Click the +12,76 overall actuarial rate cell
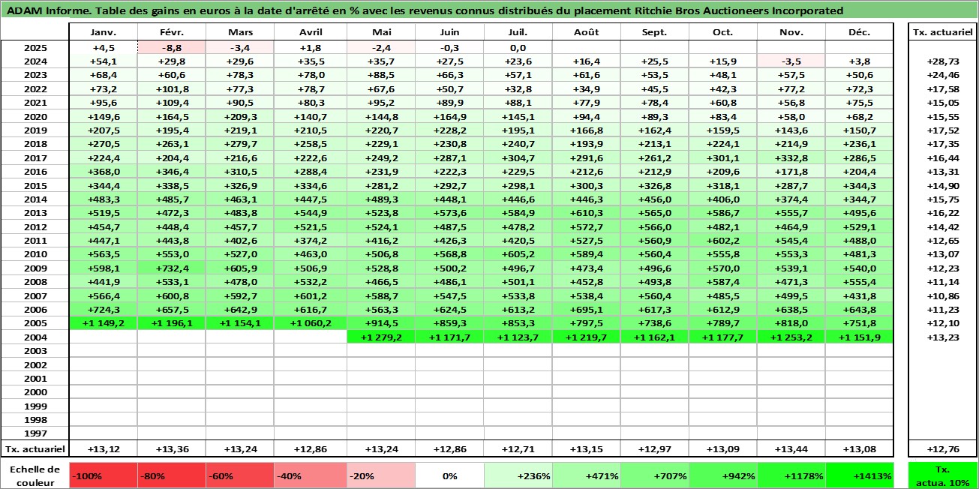Image resolution: width=979 pixels, height=489 pixels. click(943, 449)
